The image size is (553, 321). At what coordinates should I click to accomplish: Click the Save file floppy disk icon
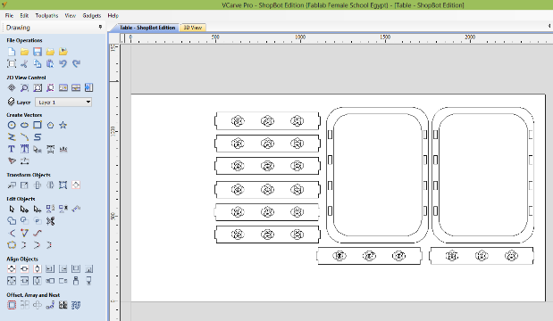(38, 52)
